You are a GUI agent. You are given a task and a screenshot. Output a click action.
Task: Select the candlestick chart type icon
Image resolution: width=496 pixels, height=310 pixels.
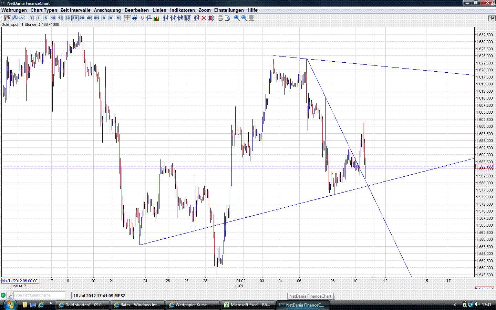(x=7, y=18)
